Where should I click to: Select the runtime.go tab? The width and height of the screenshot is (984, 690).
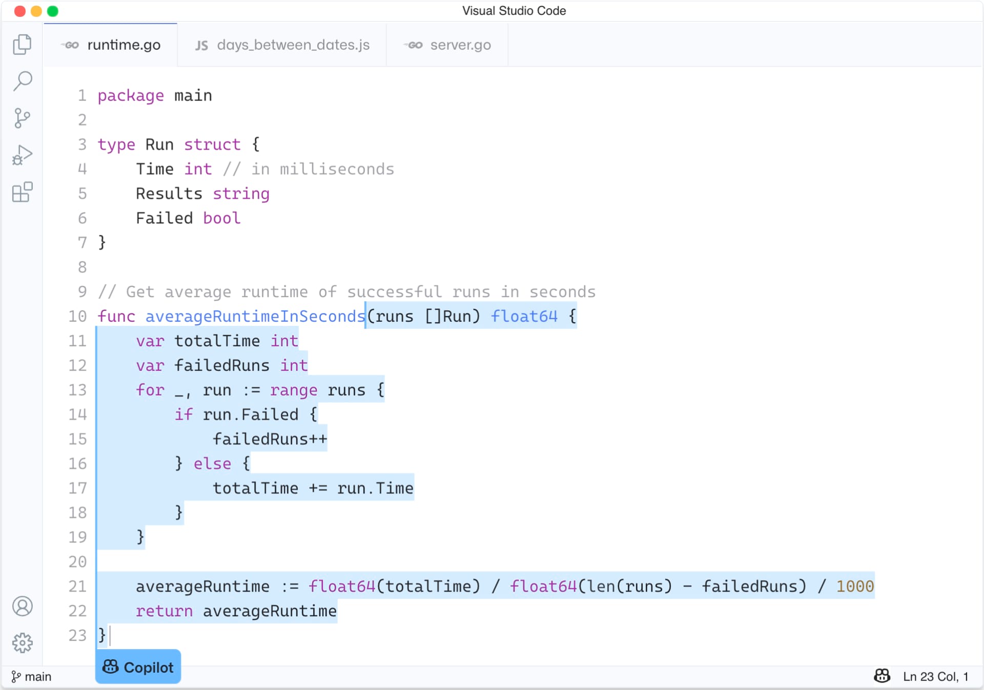point(124,45)
